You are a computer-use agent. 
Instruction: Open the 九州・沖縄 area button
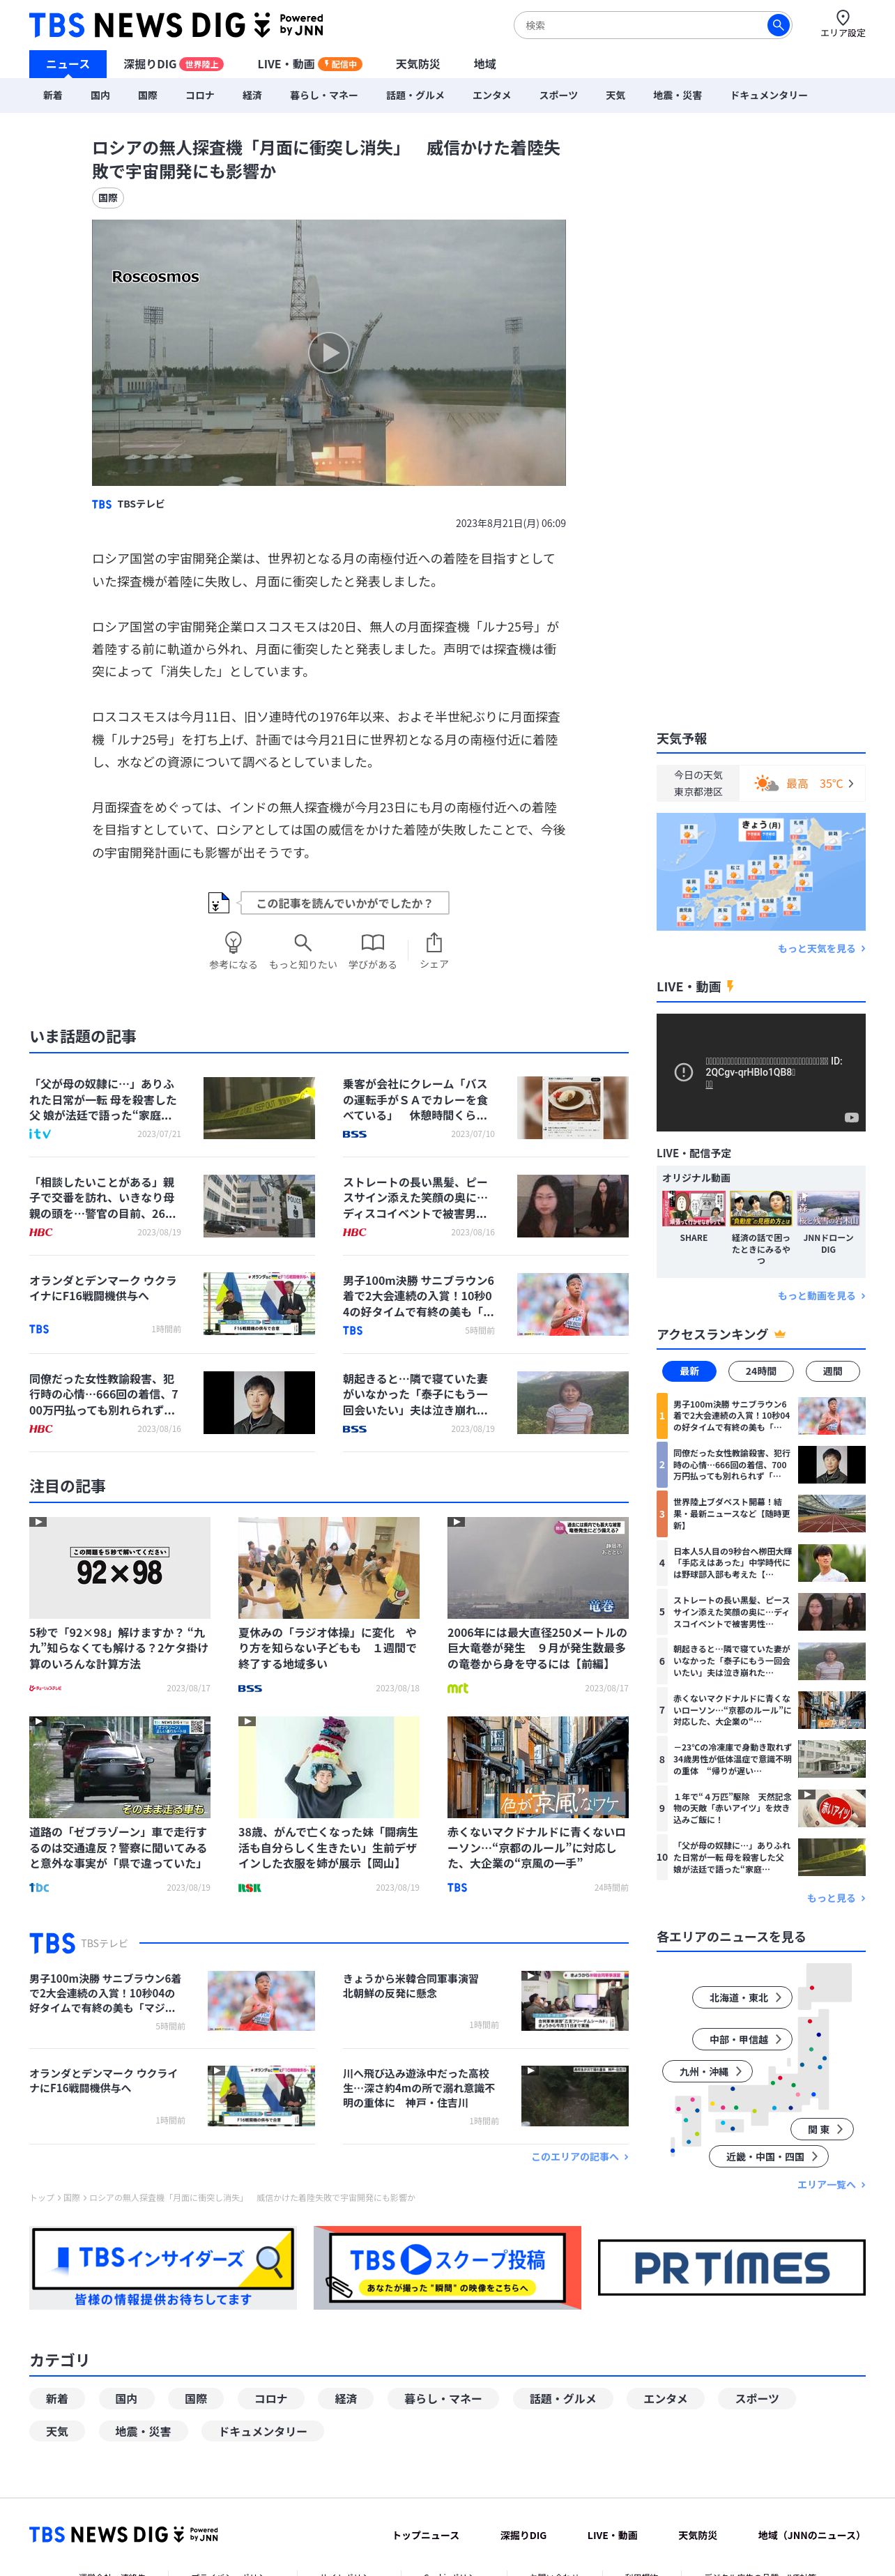708,2071
